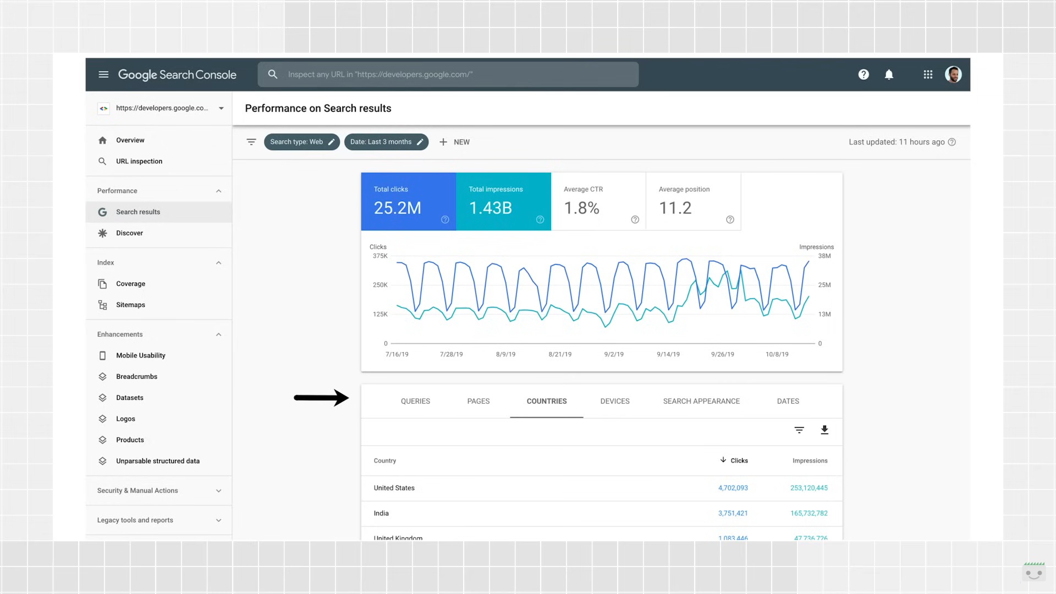Open the Help icon in header
1056x594 pixels.
(x=864, y=74)
